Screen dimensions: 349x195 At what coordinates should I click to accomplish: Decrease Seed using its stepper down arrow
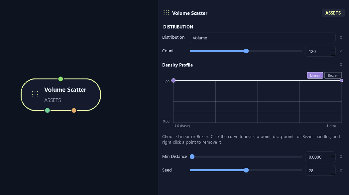[333, 173]
